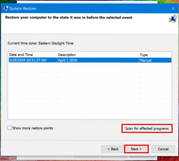179x161 pixels.
Task: Click the 'Current time zone' text line
Action: (41, 43)
